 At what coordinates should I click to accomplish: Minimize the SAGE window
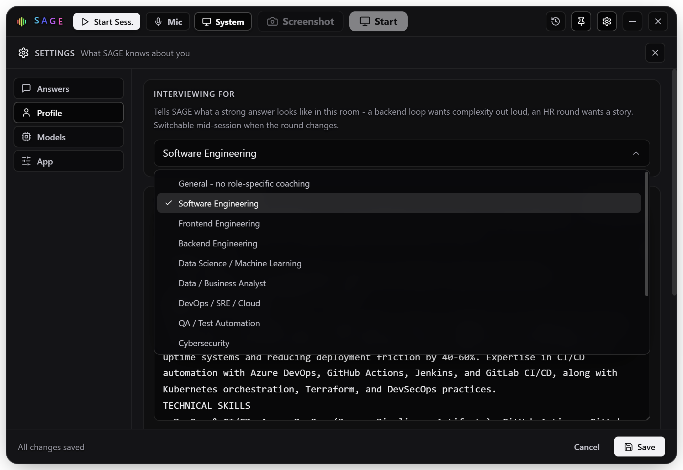[632, 21]
